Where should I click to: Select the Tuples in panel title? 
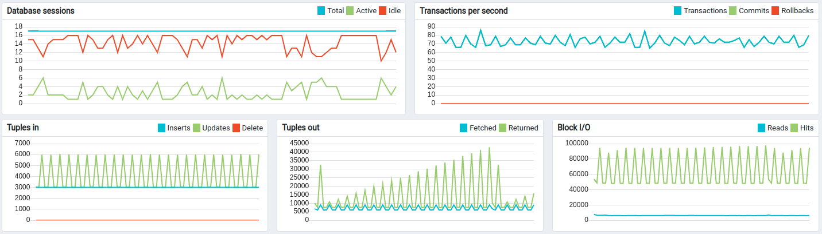(x=23, y=128)
